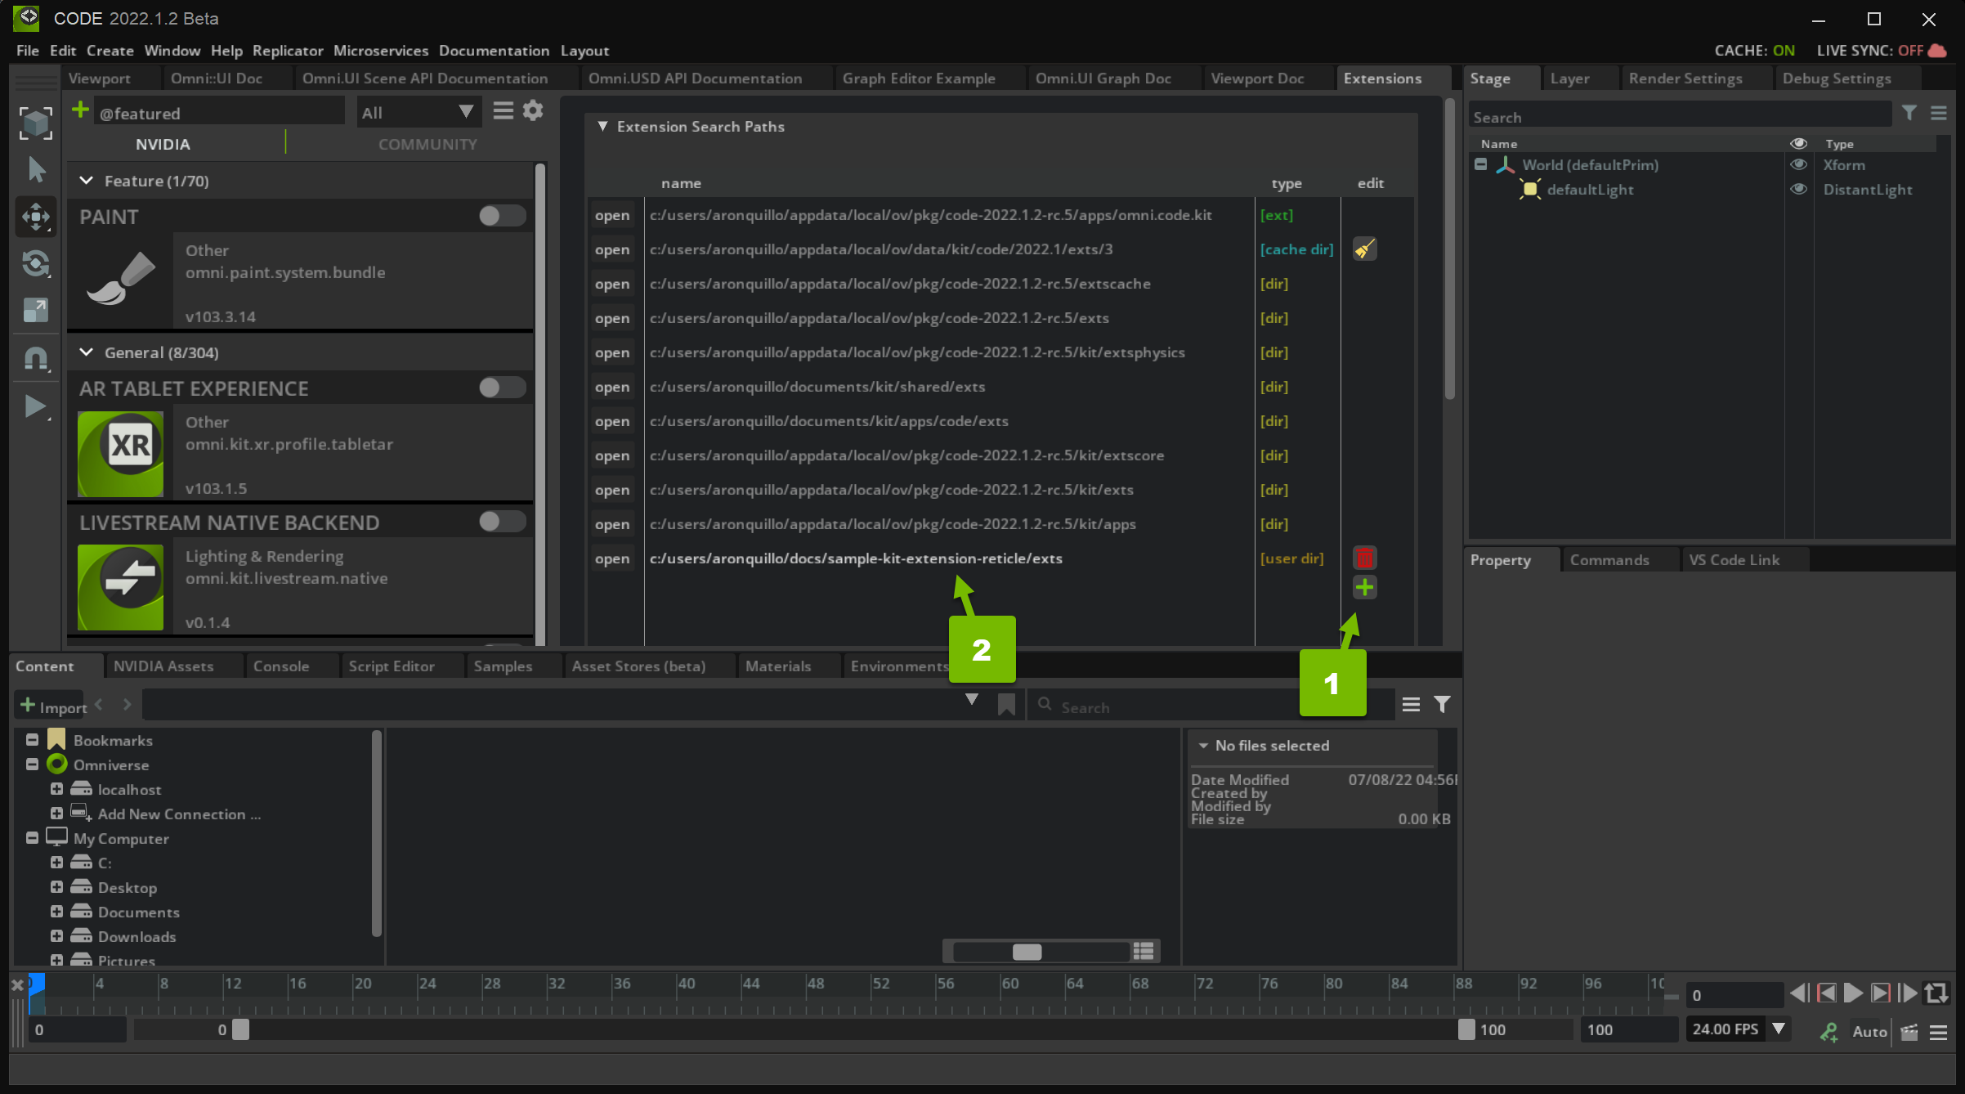
Task: Open the Microservices menu
Action: 381,50
